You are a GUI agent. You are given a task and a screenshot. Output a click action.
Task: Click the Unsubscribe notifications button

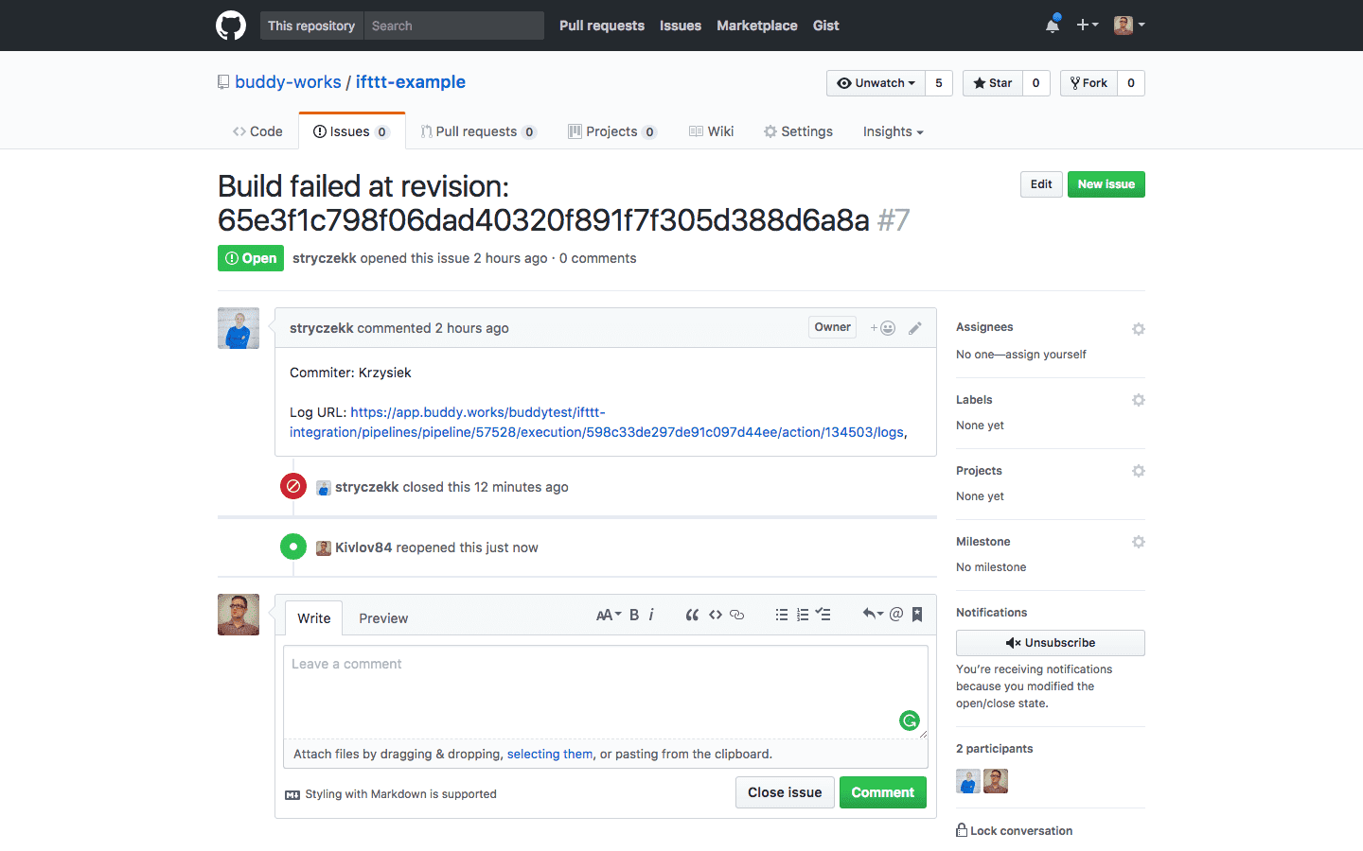click(x=1051, y=643)
